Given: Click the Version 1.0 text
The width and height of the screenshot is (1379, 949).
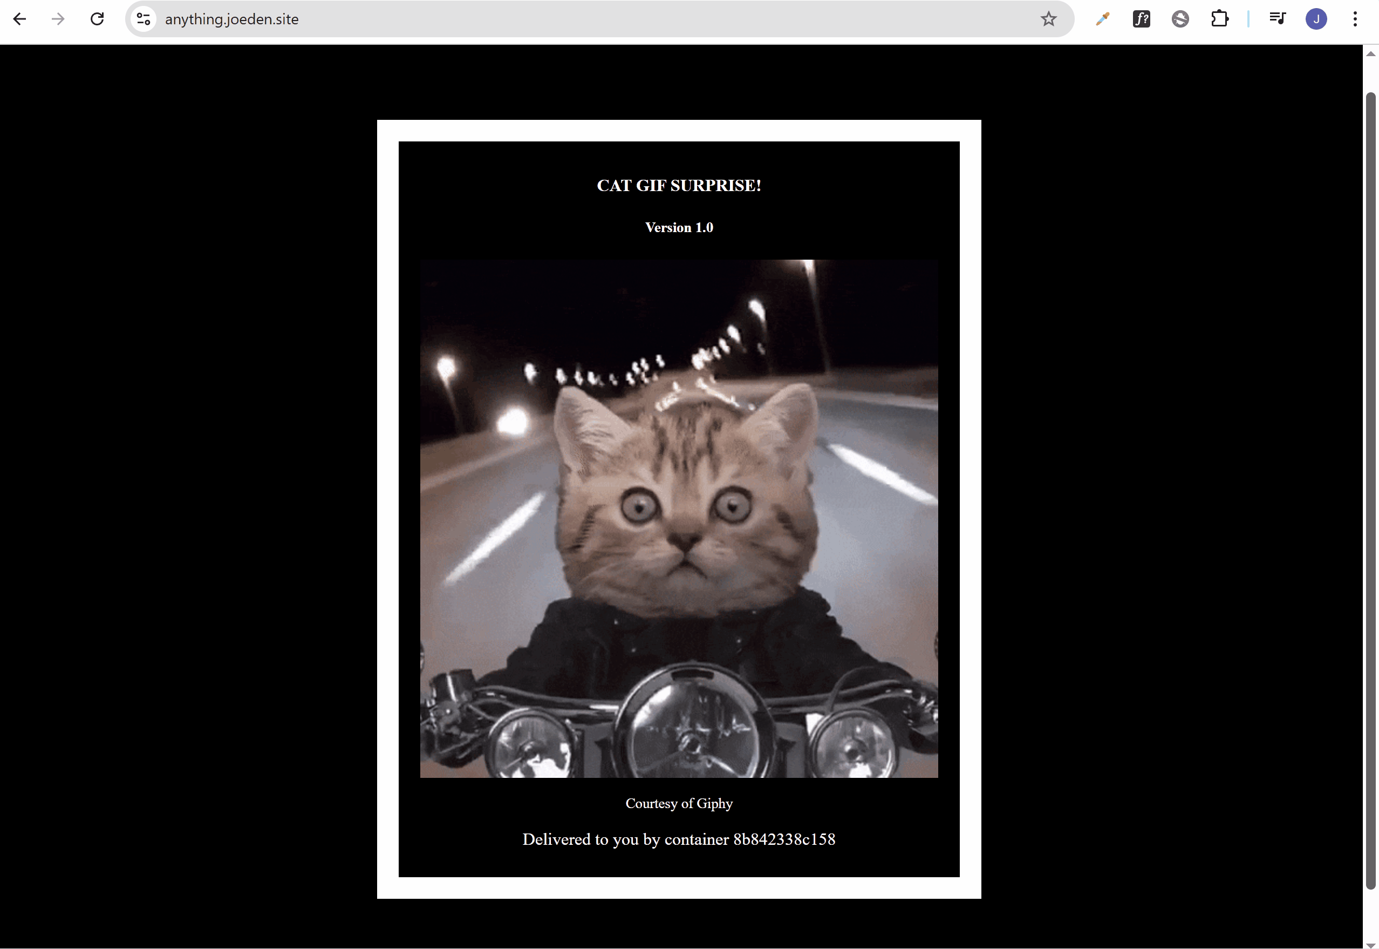Looking at the screenshot, I should tap(679, 227).
